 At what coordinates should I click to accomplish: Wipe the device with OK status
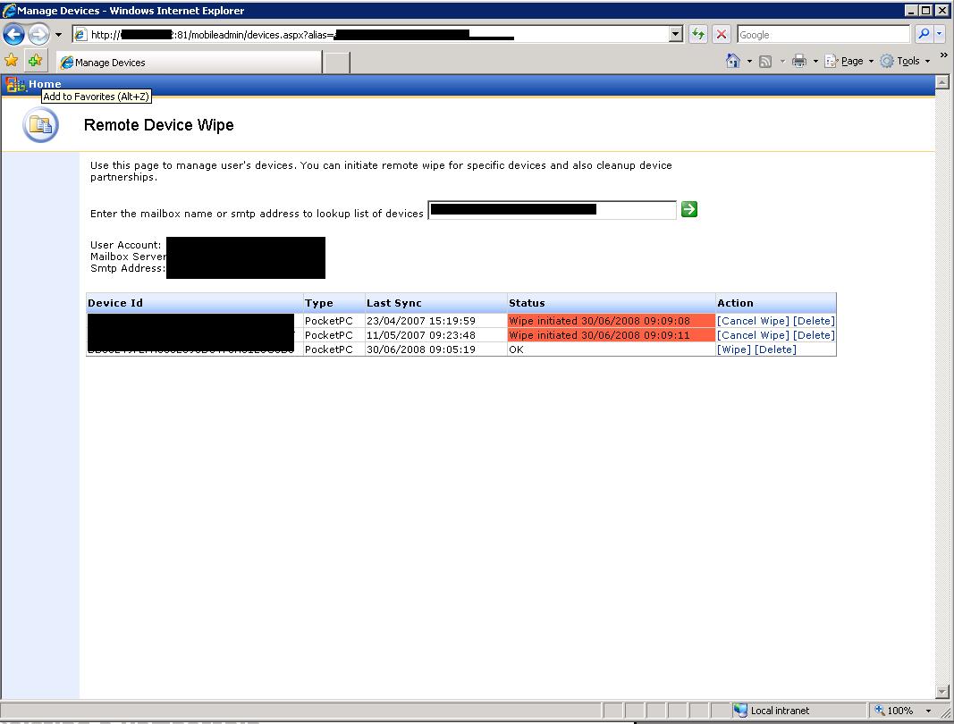coord(734,349)
